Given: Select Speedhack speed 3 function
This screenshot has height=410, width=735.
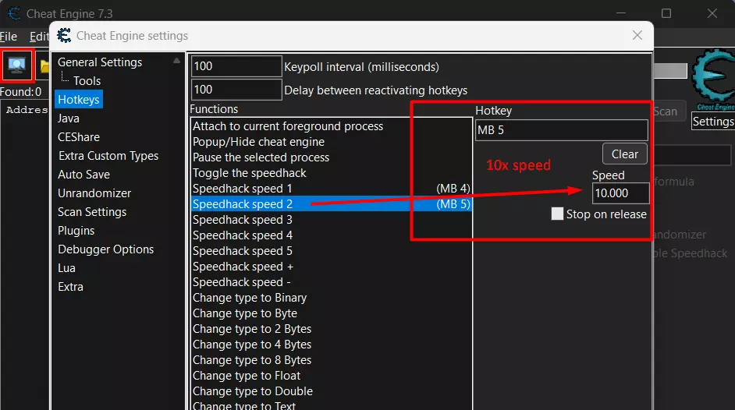Looking at the screenshot, I should pyautogui.click(x=332, y=220).
